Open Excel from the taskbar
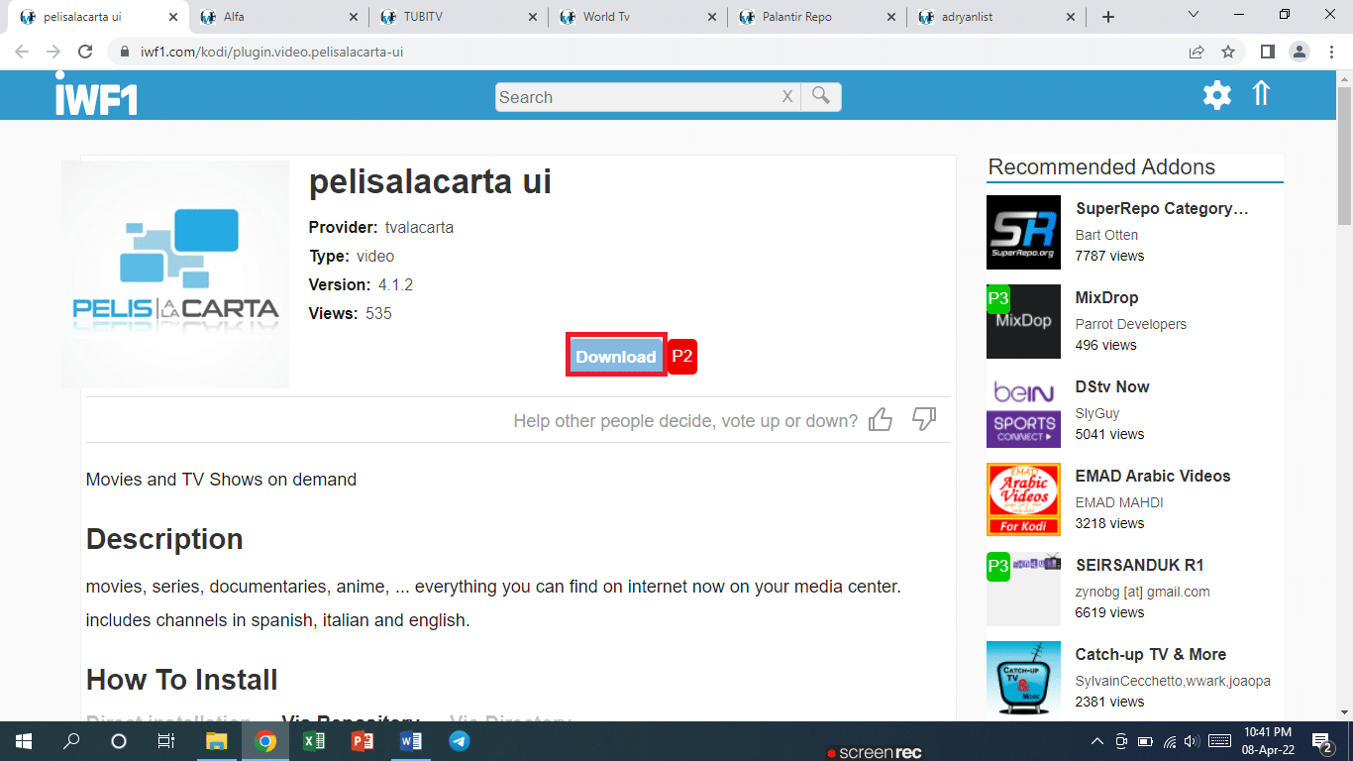Screen dimensions: 1353x761 tap(314, 741)
